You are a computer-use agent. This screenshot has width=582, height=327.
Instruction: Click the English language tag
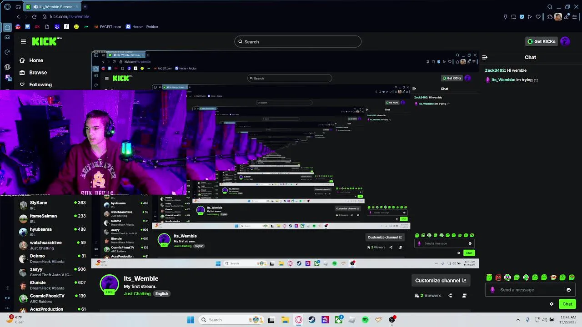tap(161, 294)
